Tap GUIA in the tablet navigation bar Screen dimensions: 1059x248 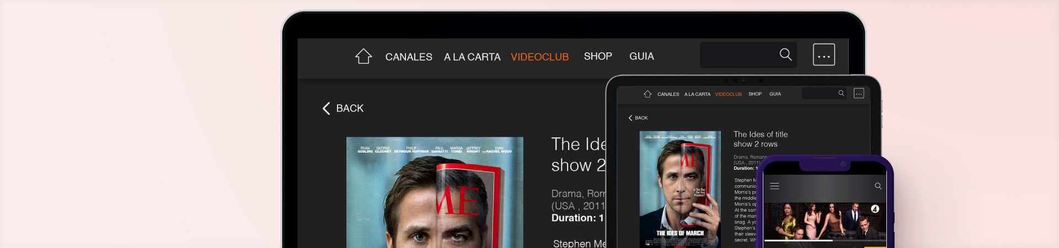click(775, 94)
